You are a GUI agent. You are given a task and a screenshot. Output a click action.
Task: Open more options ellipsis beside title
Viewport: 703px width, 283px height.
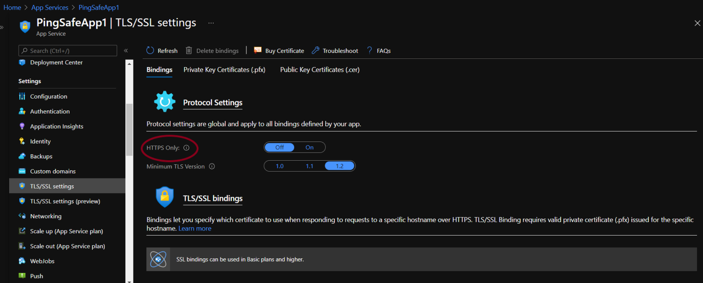211,23
